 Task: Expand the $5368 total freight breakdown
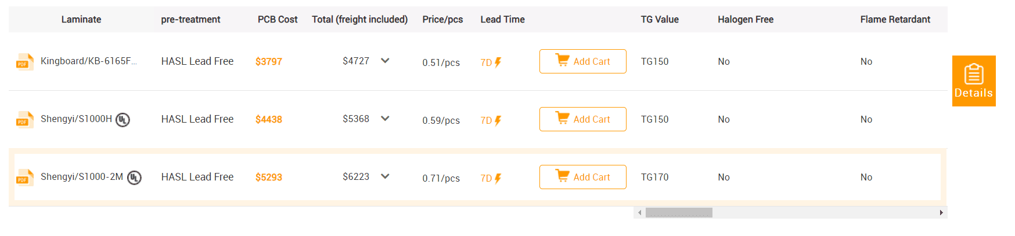(x=385, y=119)
